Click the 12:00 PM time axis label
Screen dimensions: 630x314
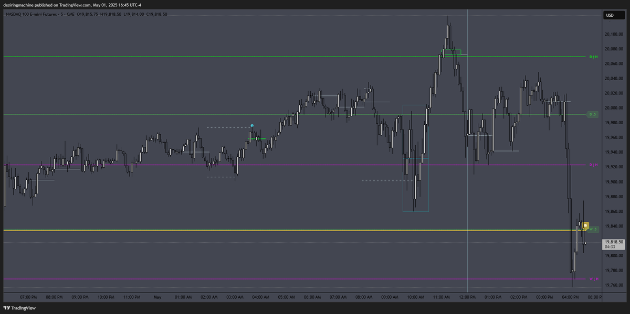coord(467,297)
